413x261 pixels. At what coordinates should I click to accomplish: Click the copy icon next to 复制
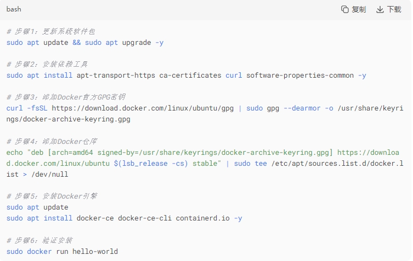(345, 9)
